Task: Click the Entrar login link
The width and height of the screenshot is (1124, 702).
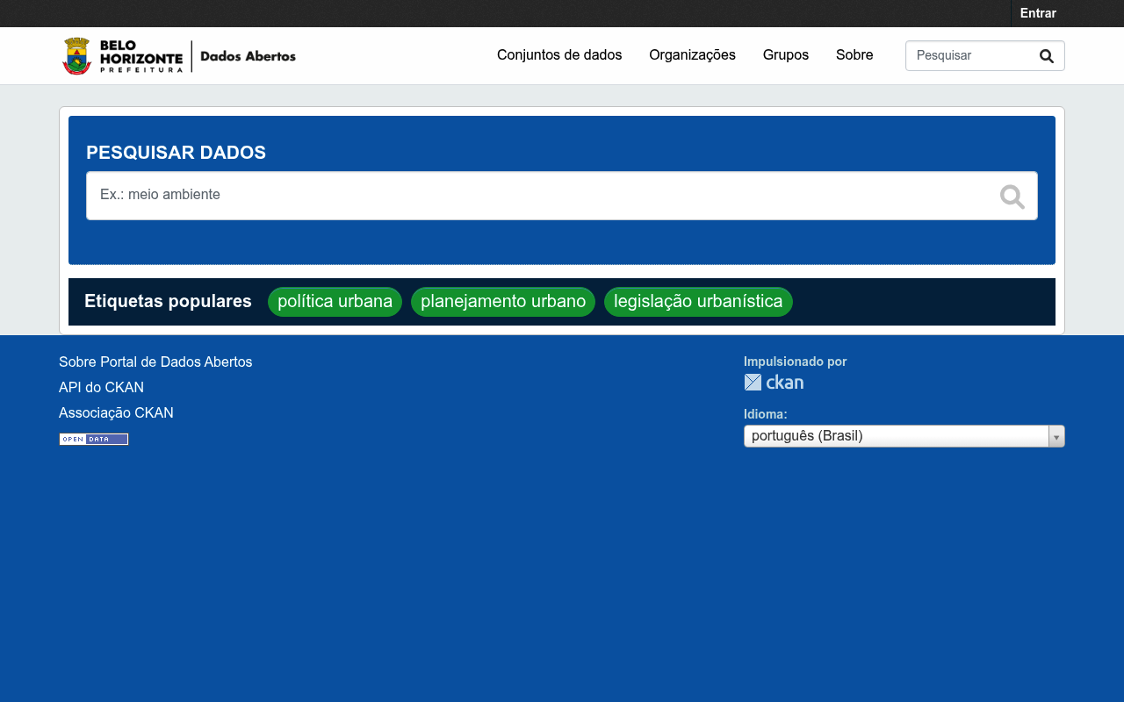Action: pyautogui.click(x=1038, y=13)
